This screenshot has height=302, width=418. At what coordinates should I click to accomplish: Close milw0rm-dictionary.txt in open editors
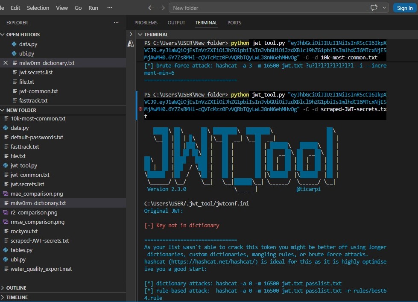6,63
